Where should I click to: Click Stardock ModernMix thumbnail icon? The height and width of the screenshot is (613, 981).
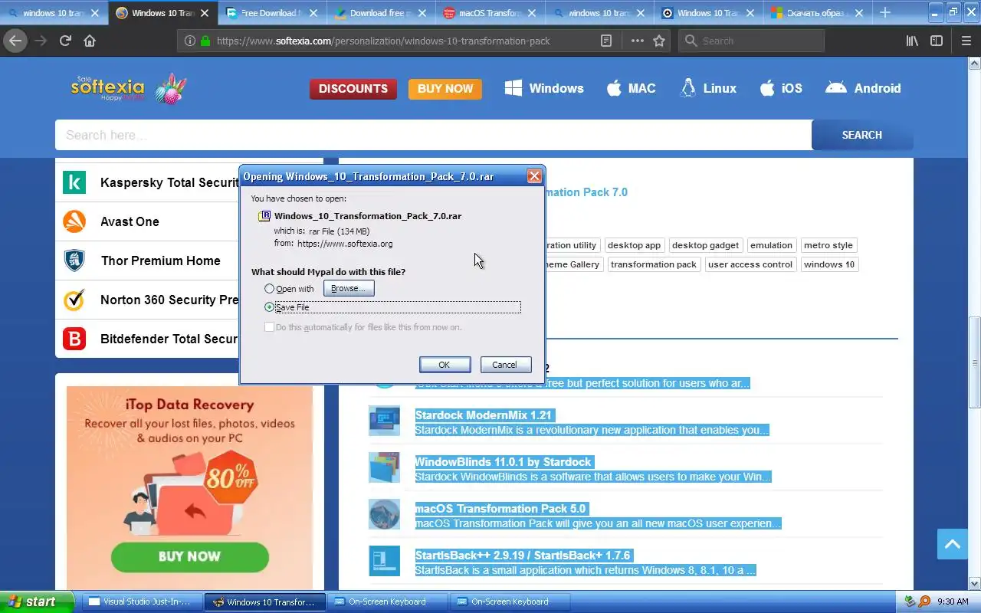tap(384, 421)
